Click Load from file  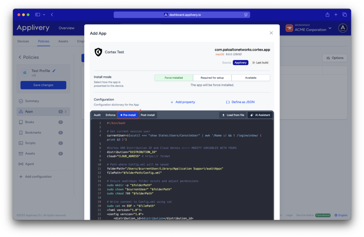233,115
